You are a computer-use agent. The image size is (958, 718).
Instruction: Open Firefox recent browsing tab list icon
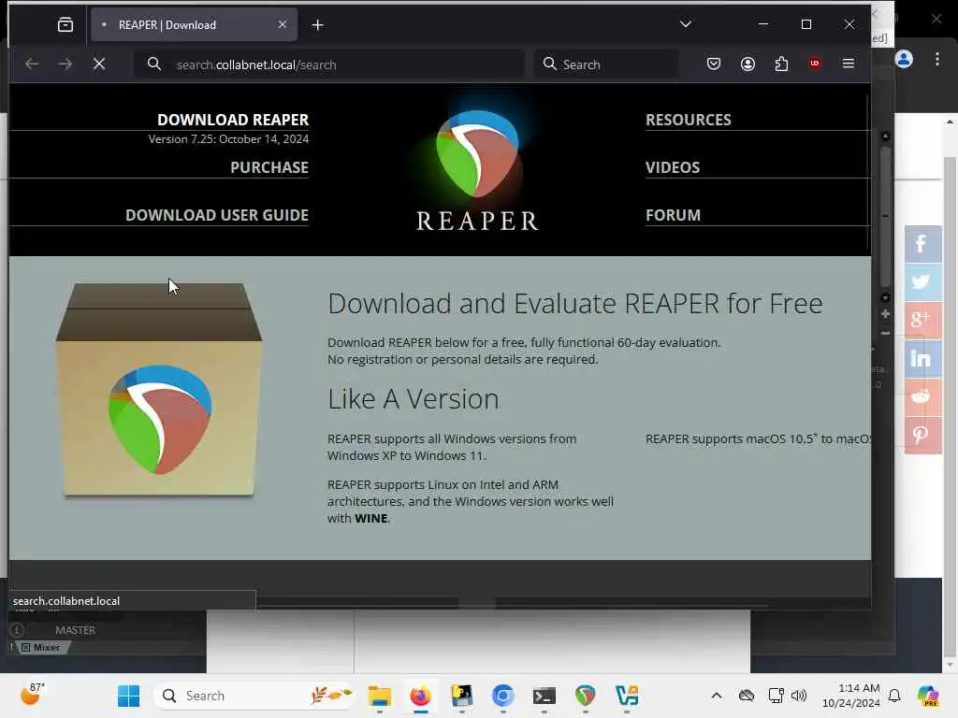tap(65, 24)
